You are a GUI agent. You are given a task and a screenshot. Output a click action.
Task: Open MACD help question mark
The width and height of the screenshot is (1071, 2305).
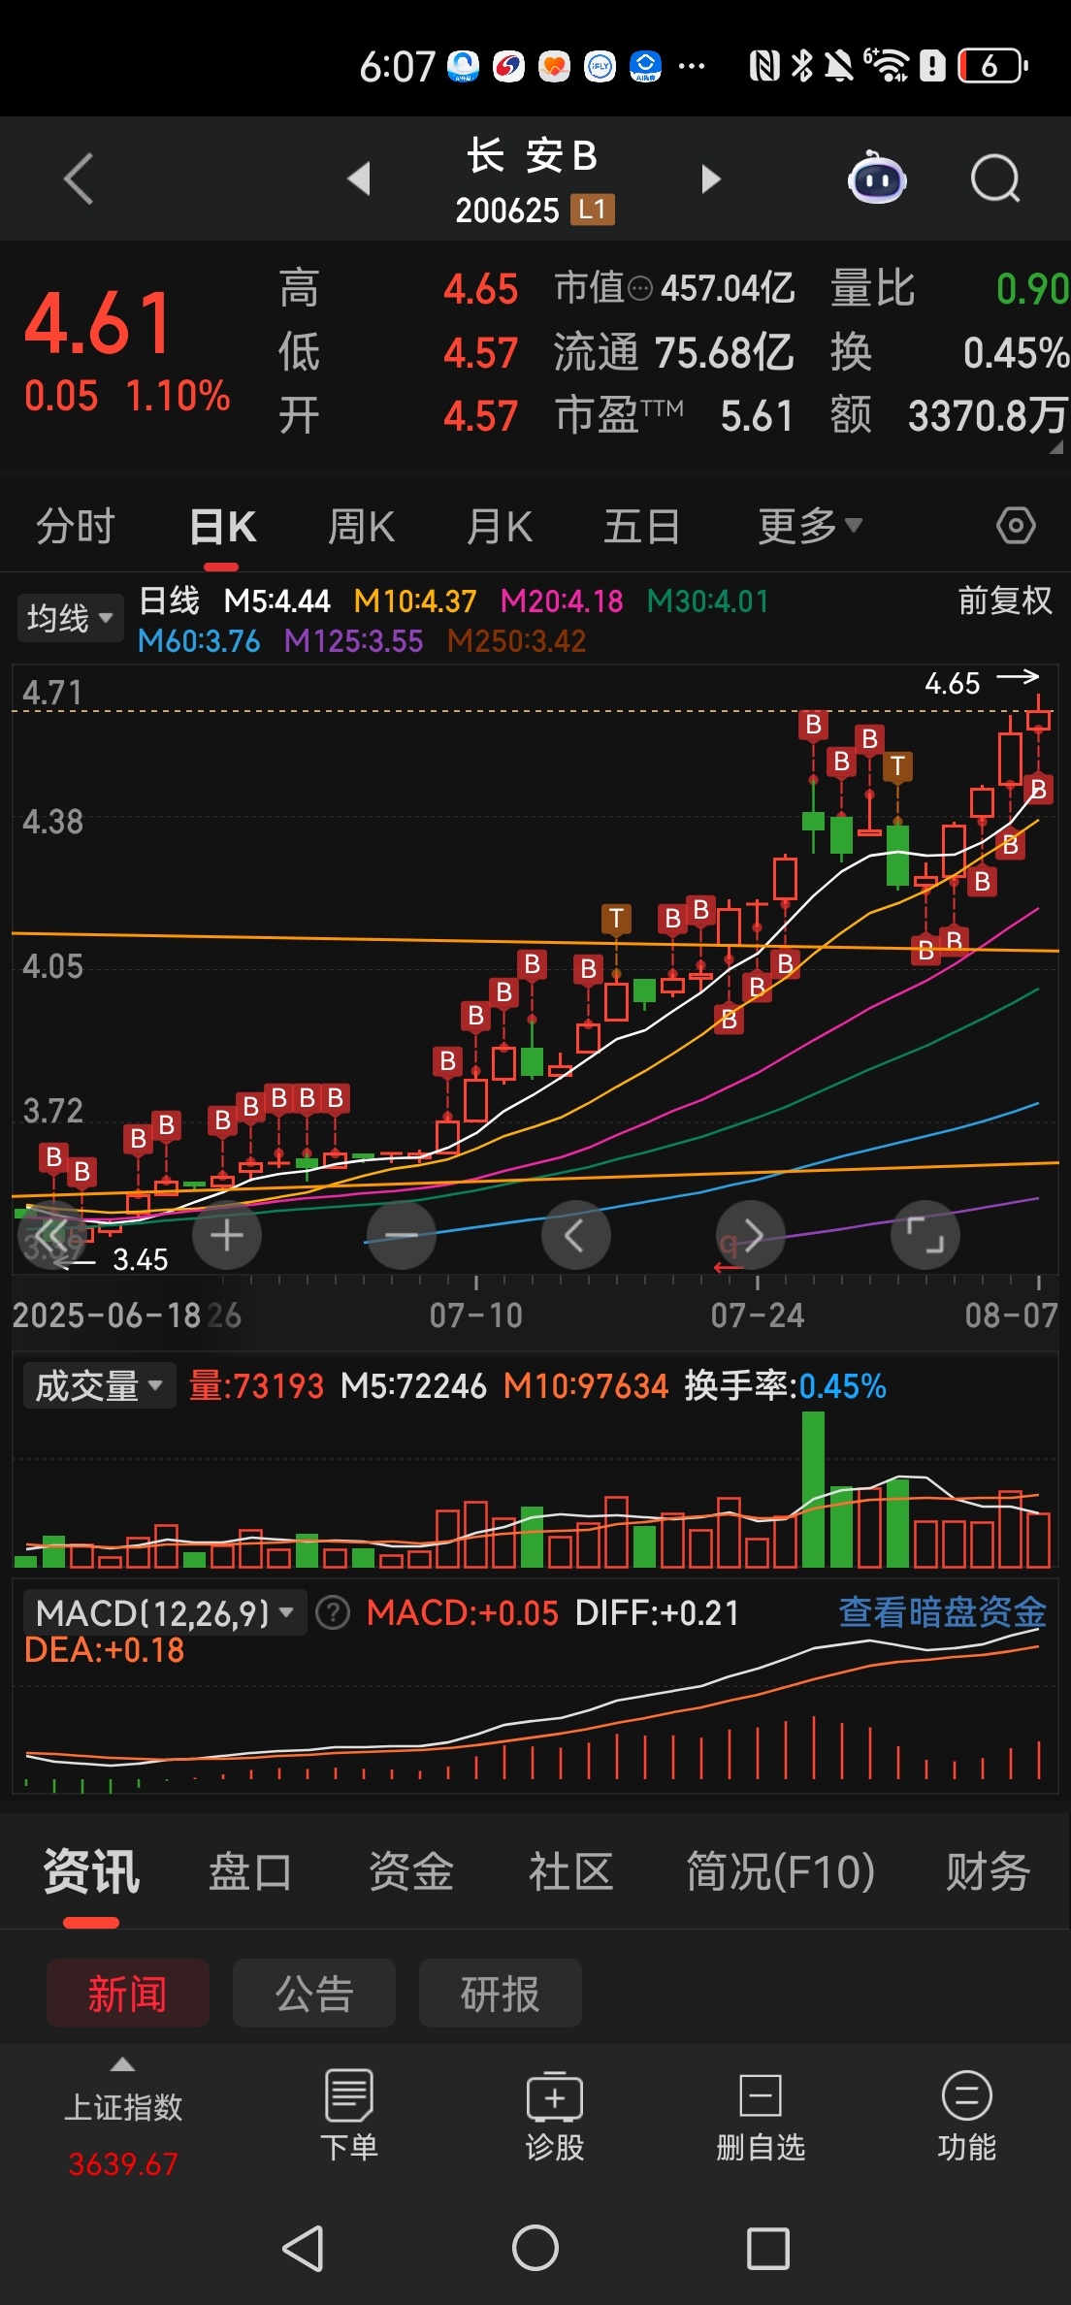point(333,1612)
